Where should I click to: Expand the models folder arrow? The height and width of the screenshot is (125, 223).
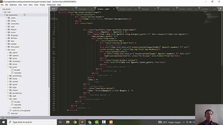[6, 44]
